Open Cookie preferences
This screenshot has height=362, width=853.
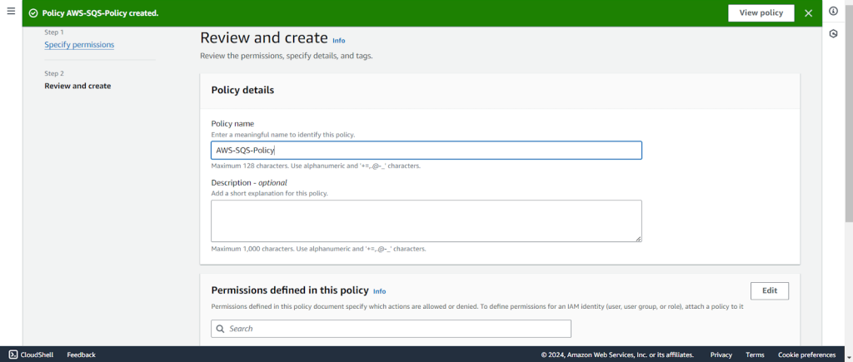tap(806, 355)
